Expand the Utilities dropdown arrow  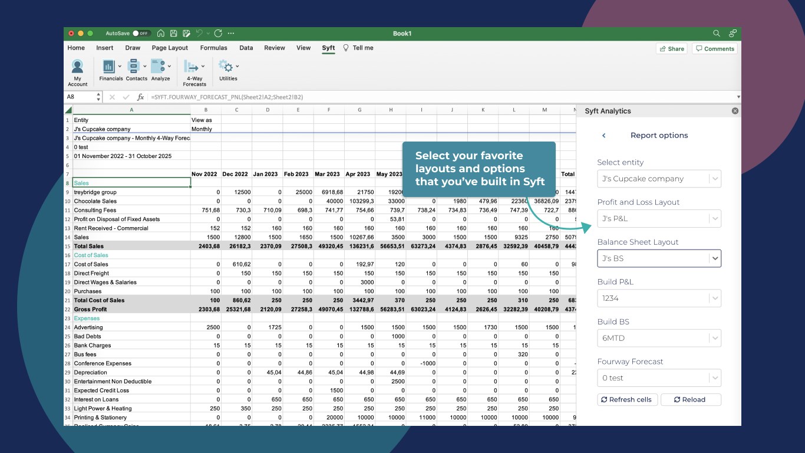pos(237,67)
